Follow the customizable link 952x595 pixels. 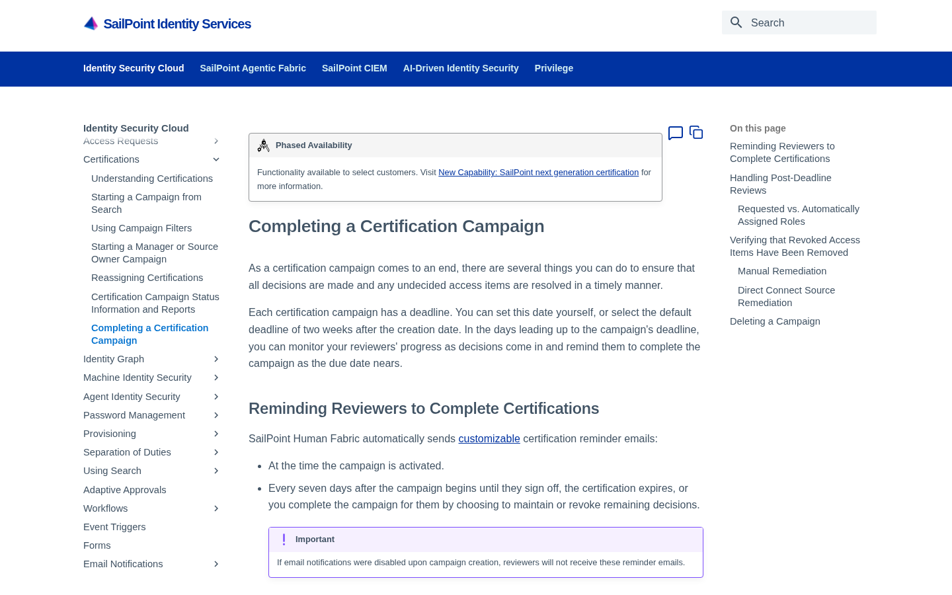(489, 439)
